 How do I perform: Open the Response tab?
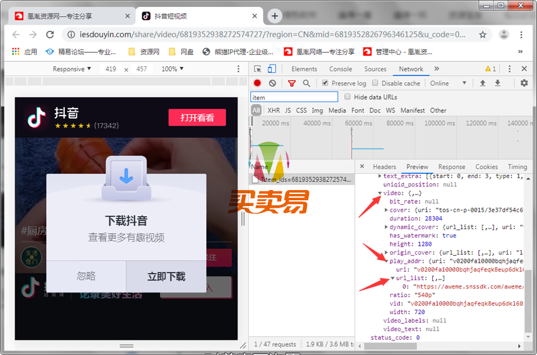(x=451, y=167)
